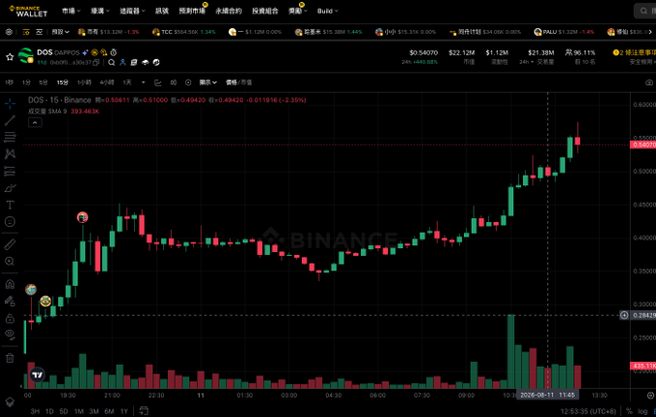Open the 投資組合 page
The image size is (656, 417).
pyautogui.click(x=265, y=11)
